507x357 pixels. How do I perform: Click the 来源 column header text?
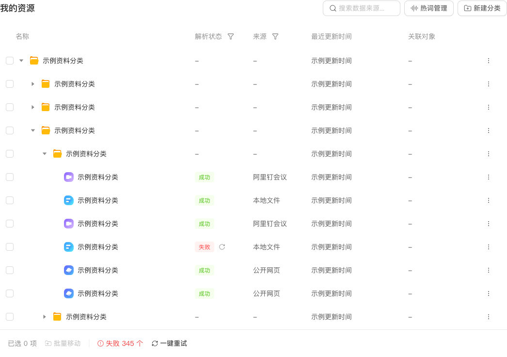(260, 36)
